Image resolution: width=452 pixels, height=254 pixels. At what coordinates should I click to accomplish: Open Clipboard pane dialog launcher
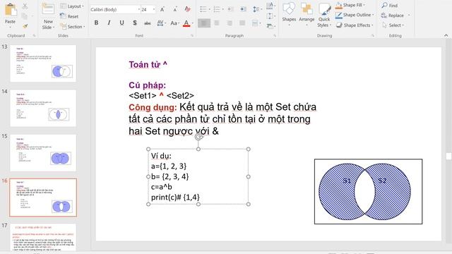(34, 36)
